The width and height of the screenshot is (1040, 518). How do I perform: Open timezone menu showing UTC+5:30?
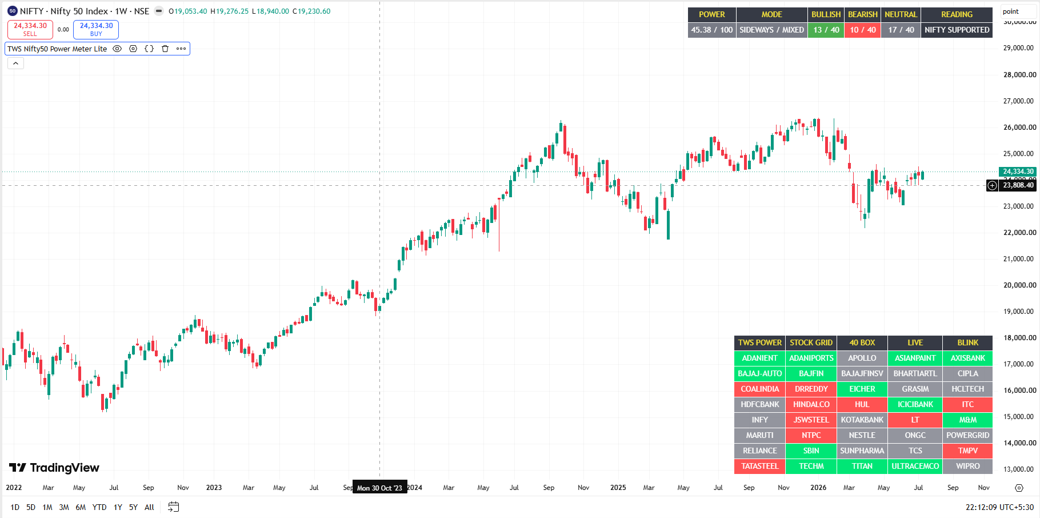pos(1000,507)
